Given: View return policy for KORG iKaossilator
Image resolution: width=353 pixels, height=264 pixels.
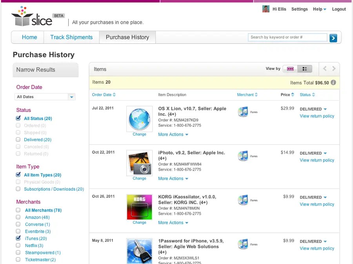Looking at the screenshot, I should tap(317, 204).
